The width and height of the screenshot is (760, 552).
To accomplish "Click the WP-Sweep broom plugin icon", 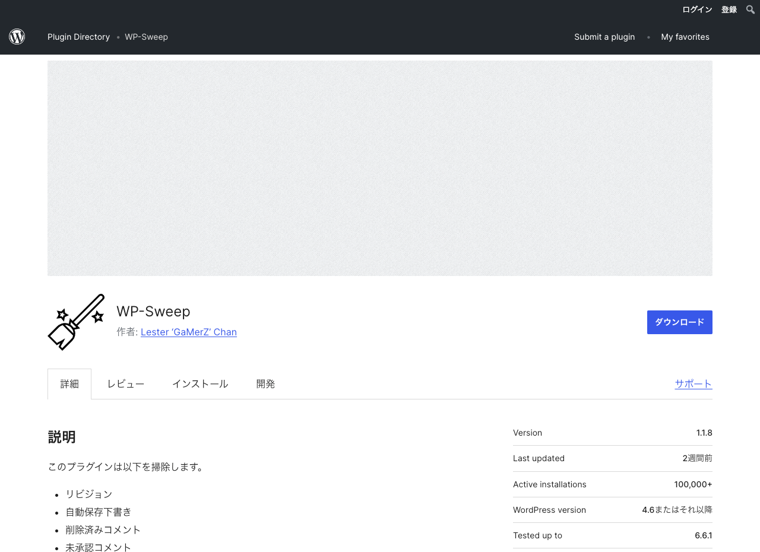I will coord(76,322).
